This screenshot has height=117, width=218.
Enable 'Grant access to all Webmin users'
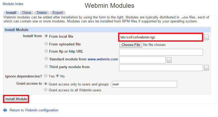[x=46, y=90]
